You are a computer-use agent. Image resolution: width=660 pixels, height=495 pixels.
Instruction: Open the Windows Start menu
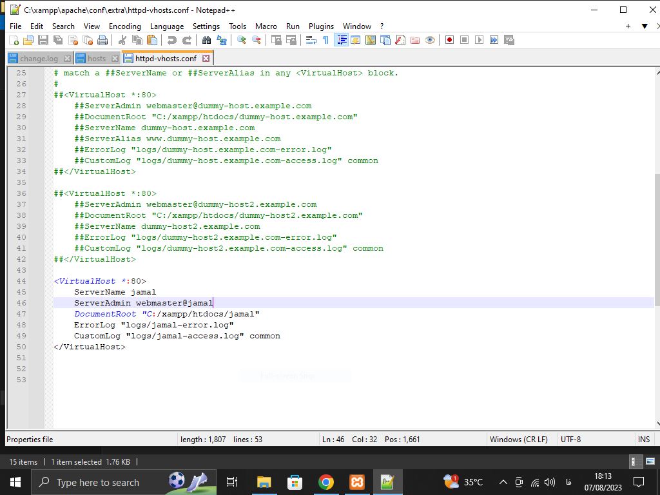(x=15, y=482)
